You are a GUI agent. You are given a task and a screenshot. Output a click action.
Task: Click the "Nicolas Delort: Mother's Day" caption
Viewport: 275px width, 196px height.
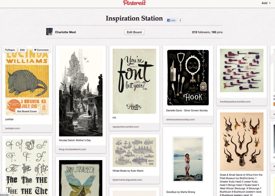click(75, 140)
